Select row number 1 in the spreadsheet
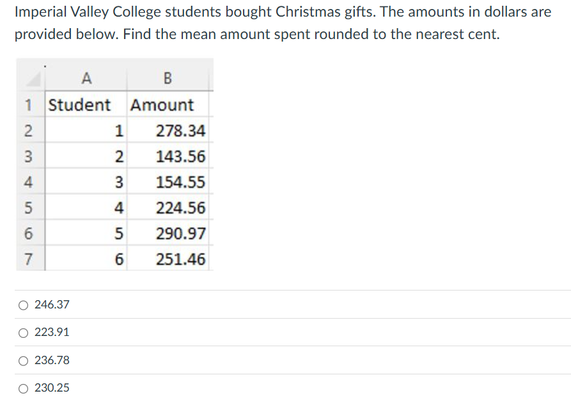The width and height of the screenshot is (571, 407). (x=27, y=105)
